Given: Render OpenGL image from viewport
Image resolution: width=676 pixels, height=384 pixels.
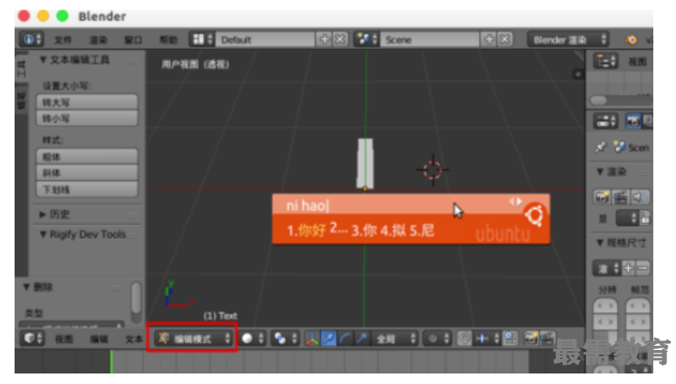Looking at the screenshot, I should [x=531, y=339].
